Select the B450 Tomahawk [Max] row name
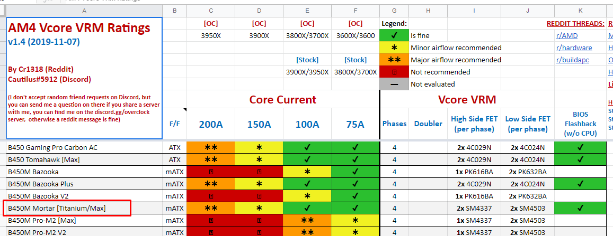613x236 pixels. click(x=84, y=159)
